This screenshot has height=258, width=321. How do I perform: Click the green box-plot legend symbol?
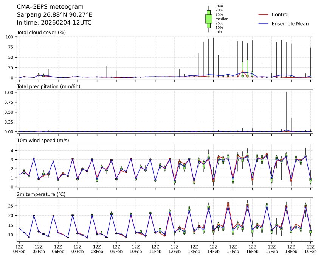(208, 19)
